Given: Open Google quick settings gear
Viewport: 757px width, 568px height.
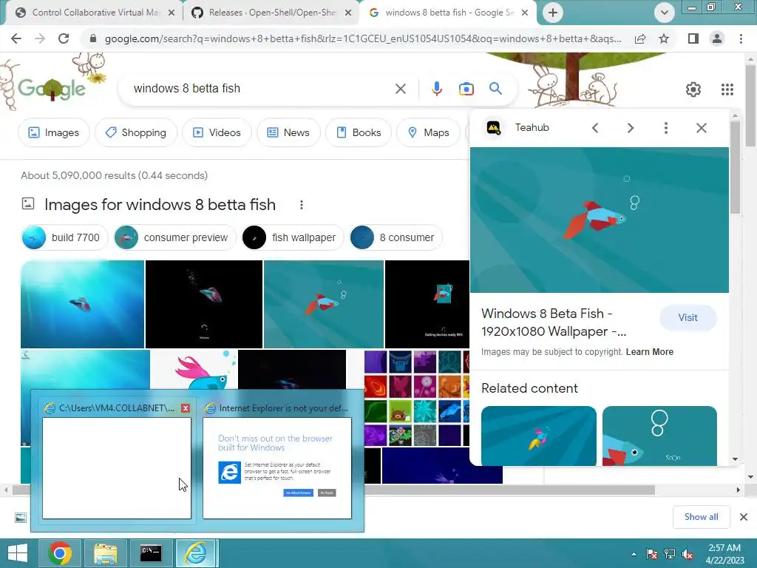Looking at the screenshot, I should click(x=693, y=89).
